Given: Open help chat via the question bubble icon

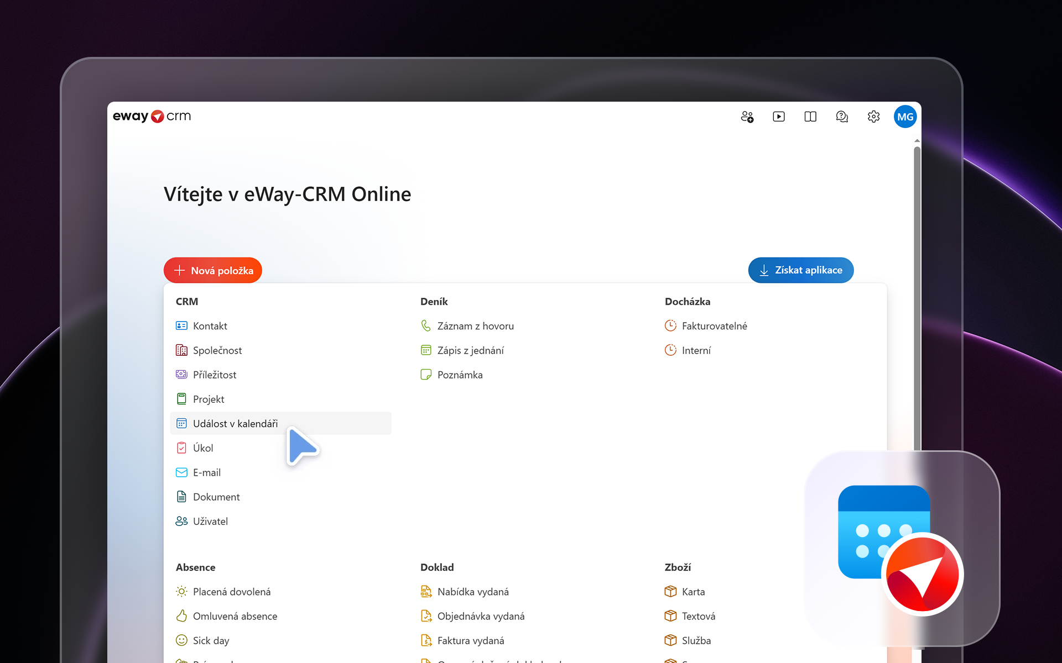Looking at the screenshot, I should tap(842, 117).
